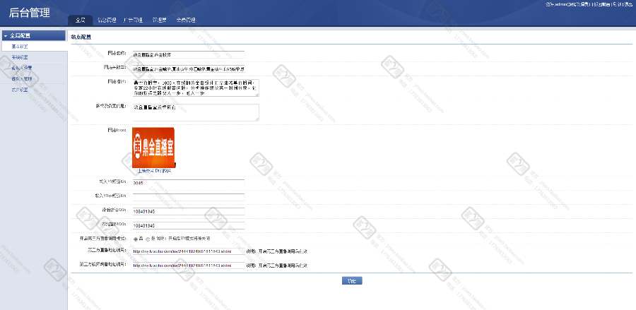Focus the website keywords input field
The width and height of the screenshot is (636, 310).
189,69
